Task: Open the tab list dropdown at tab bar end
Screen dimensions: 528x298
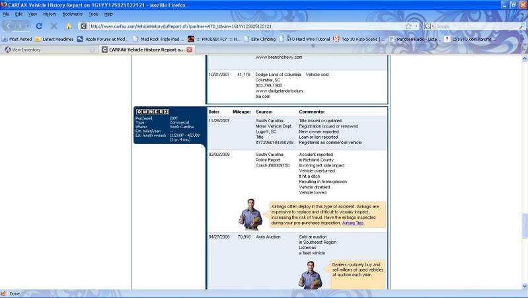Action: [x=524, y=49]
